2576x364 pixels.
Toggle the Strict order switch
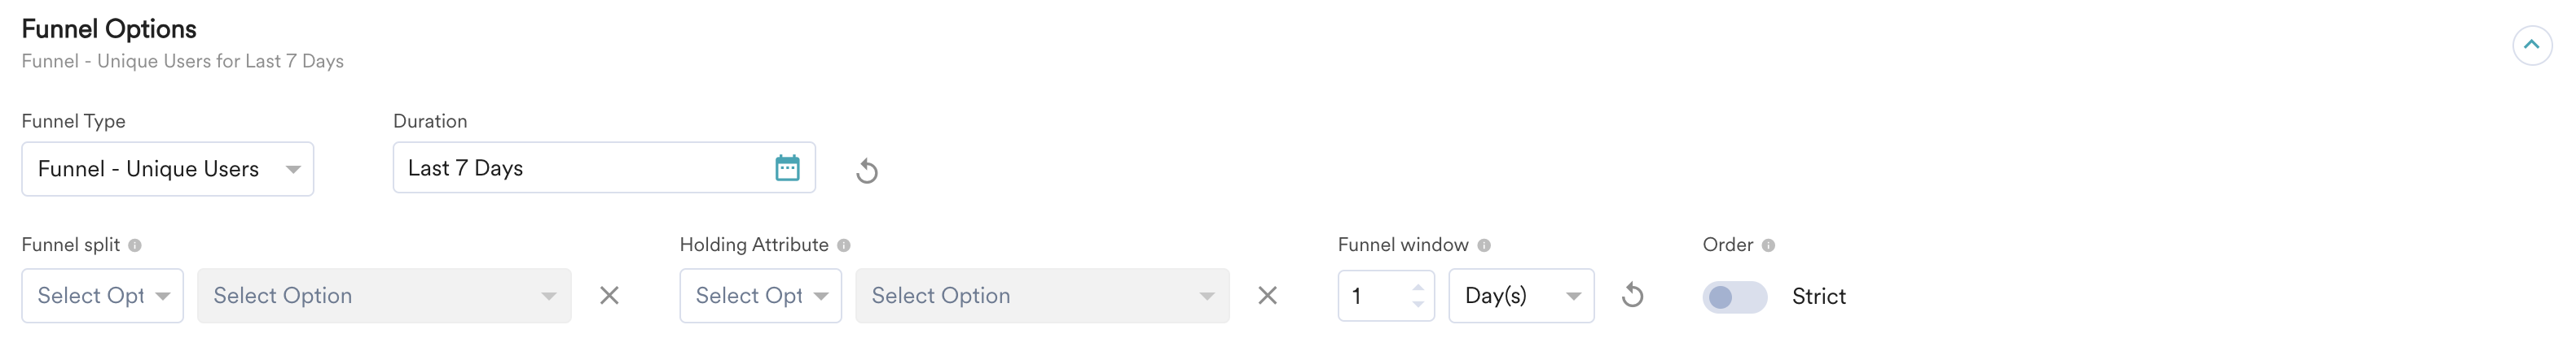pos(1734,297)
